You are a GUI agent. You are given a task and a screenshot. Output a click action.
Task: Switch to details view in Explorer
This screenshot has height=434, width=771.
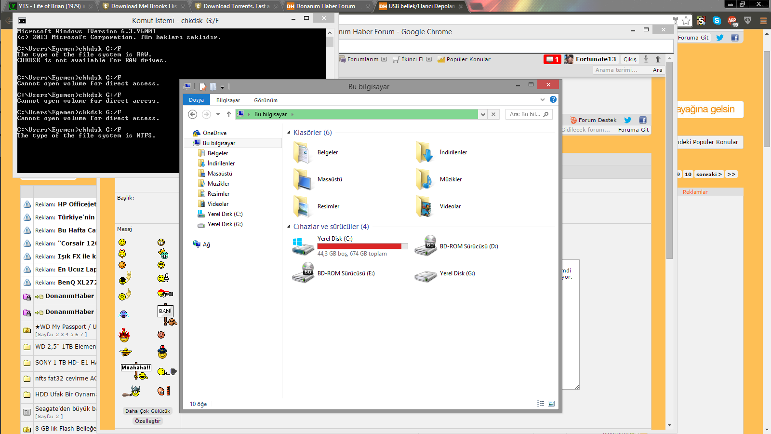tap(541, 404)
